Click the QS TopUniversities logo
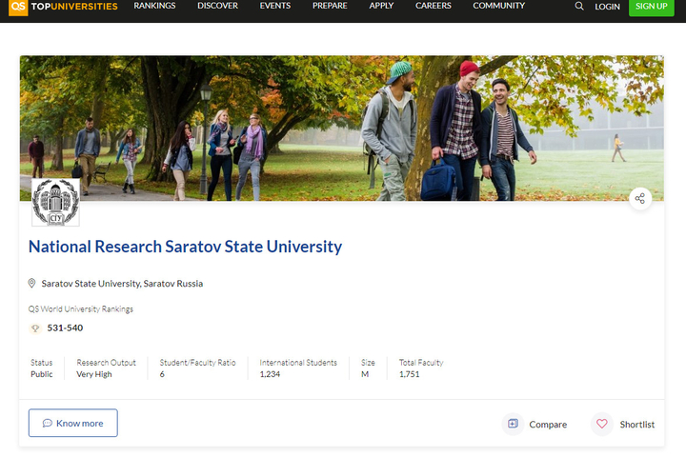Screen dimensions: 686x457 (63, 7)
